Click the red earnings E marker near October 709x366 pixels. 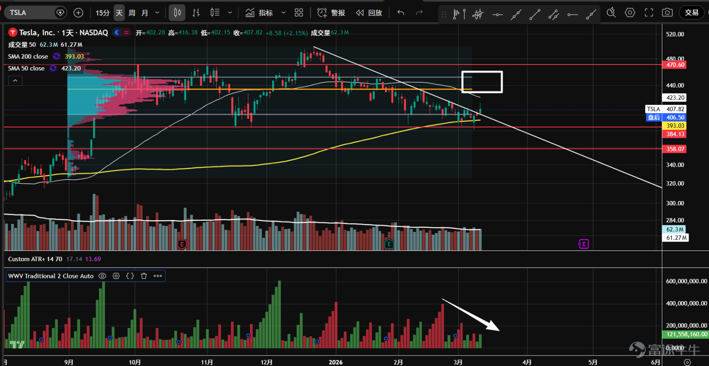click(182, 244)
